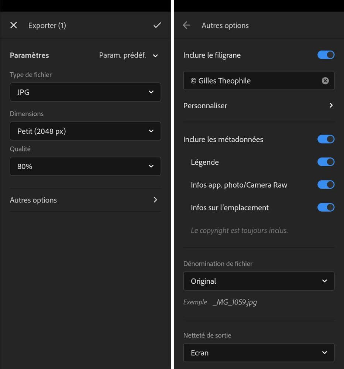Disable Inclure les métadonnées switch

coord(326,139)
